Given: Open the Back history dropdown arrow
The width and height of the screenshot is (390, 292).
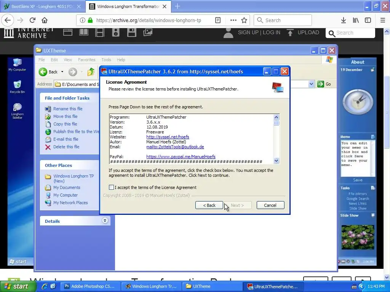Looking at the screenshot, I should pos(62,72).
